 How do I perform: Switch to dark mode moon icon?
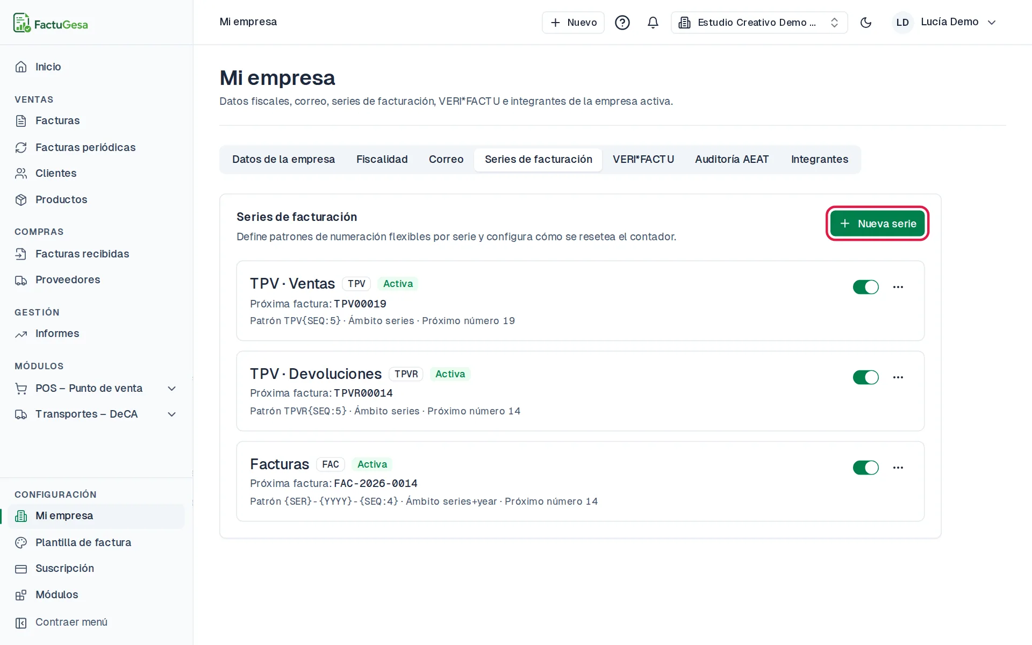(x=865, y=23)
